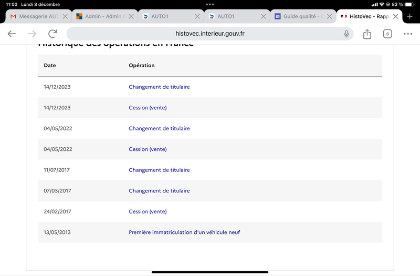
Task: Open the share sheet icon
Action: (367, 34)
